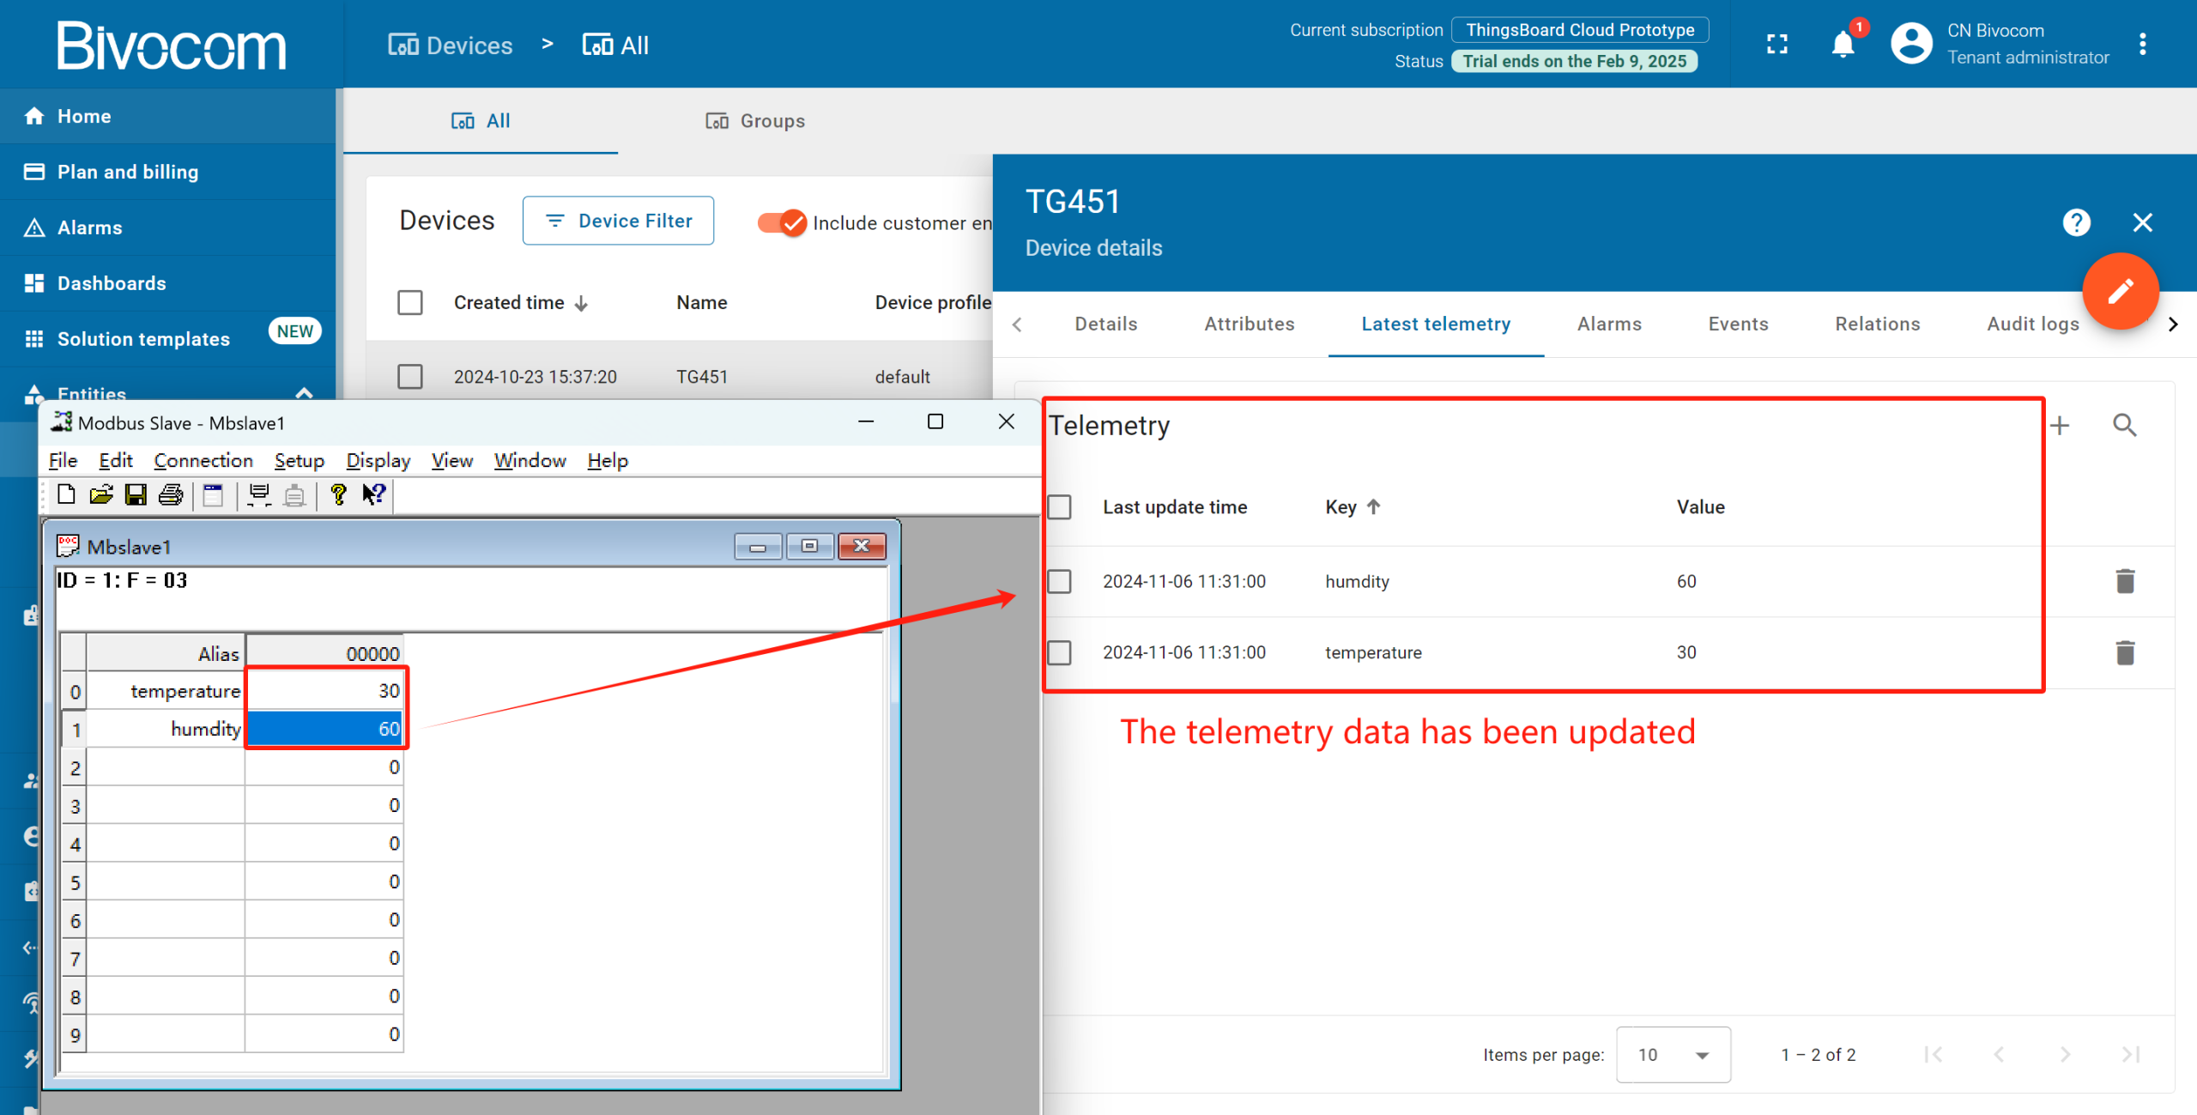Open the Connection menu in Modbus Slave
The height and width of the screenshot is (1115, 2197).
click(203, 461)
